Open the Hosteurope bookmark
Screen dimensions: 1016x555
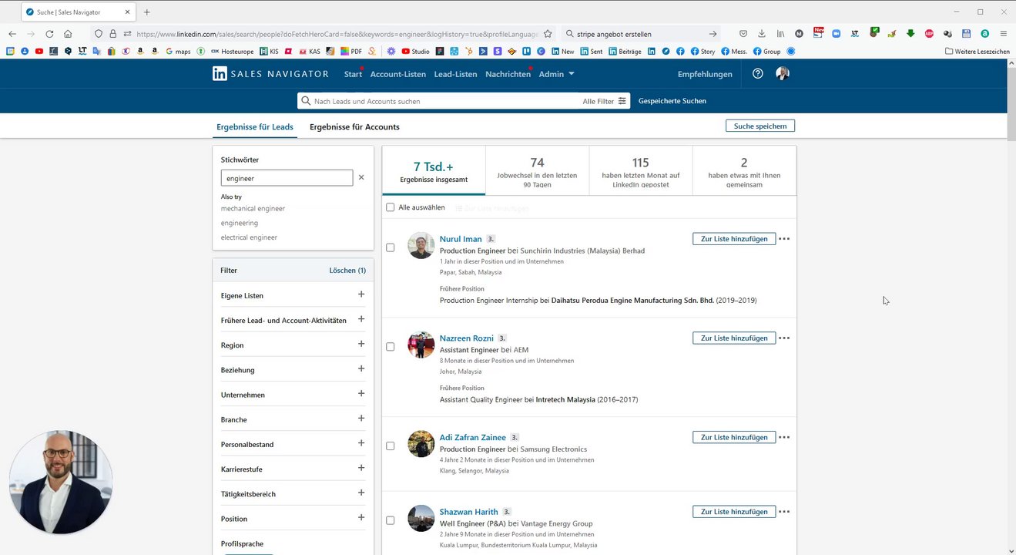pos(232,52)
